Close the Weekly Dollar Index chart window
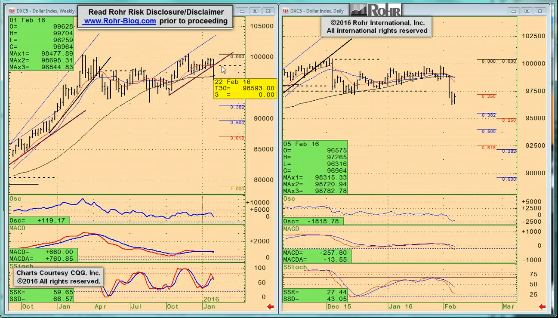The height and width of the screenshot is (318, 558). 268,11
